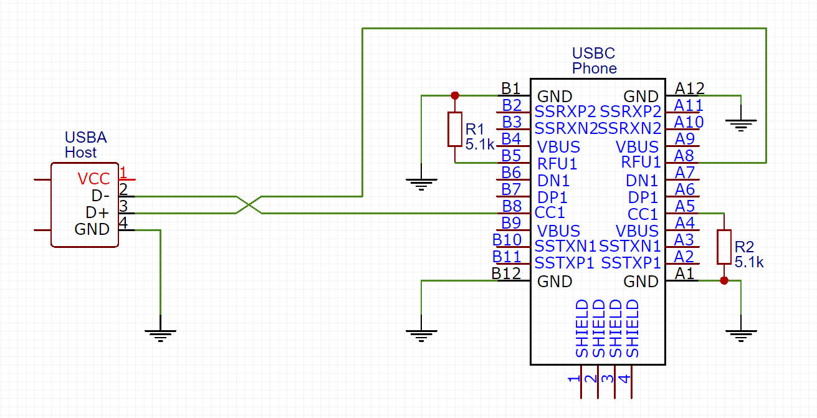Click GND pin name beside A12
Viewport: 817px width, 418px height.
[x=641, y=97]
